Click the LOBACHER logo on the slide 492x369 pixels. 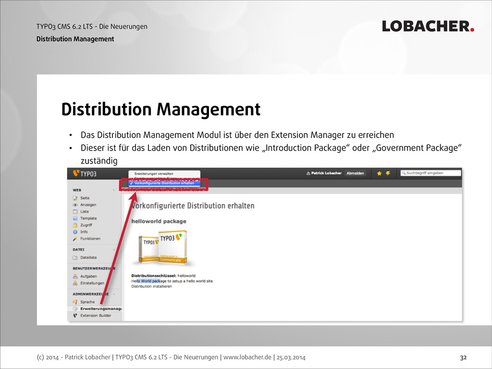point(428,26)
